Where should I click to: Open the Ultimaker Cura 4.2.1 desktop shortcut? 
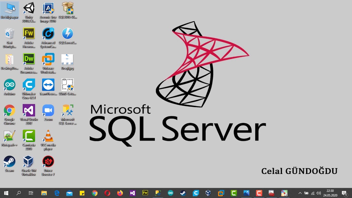29,89
